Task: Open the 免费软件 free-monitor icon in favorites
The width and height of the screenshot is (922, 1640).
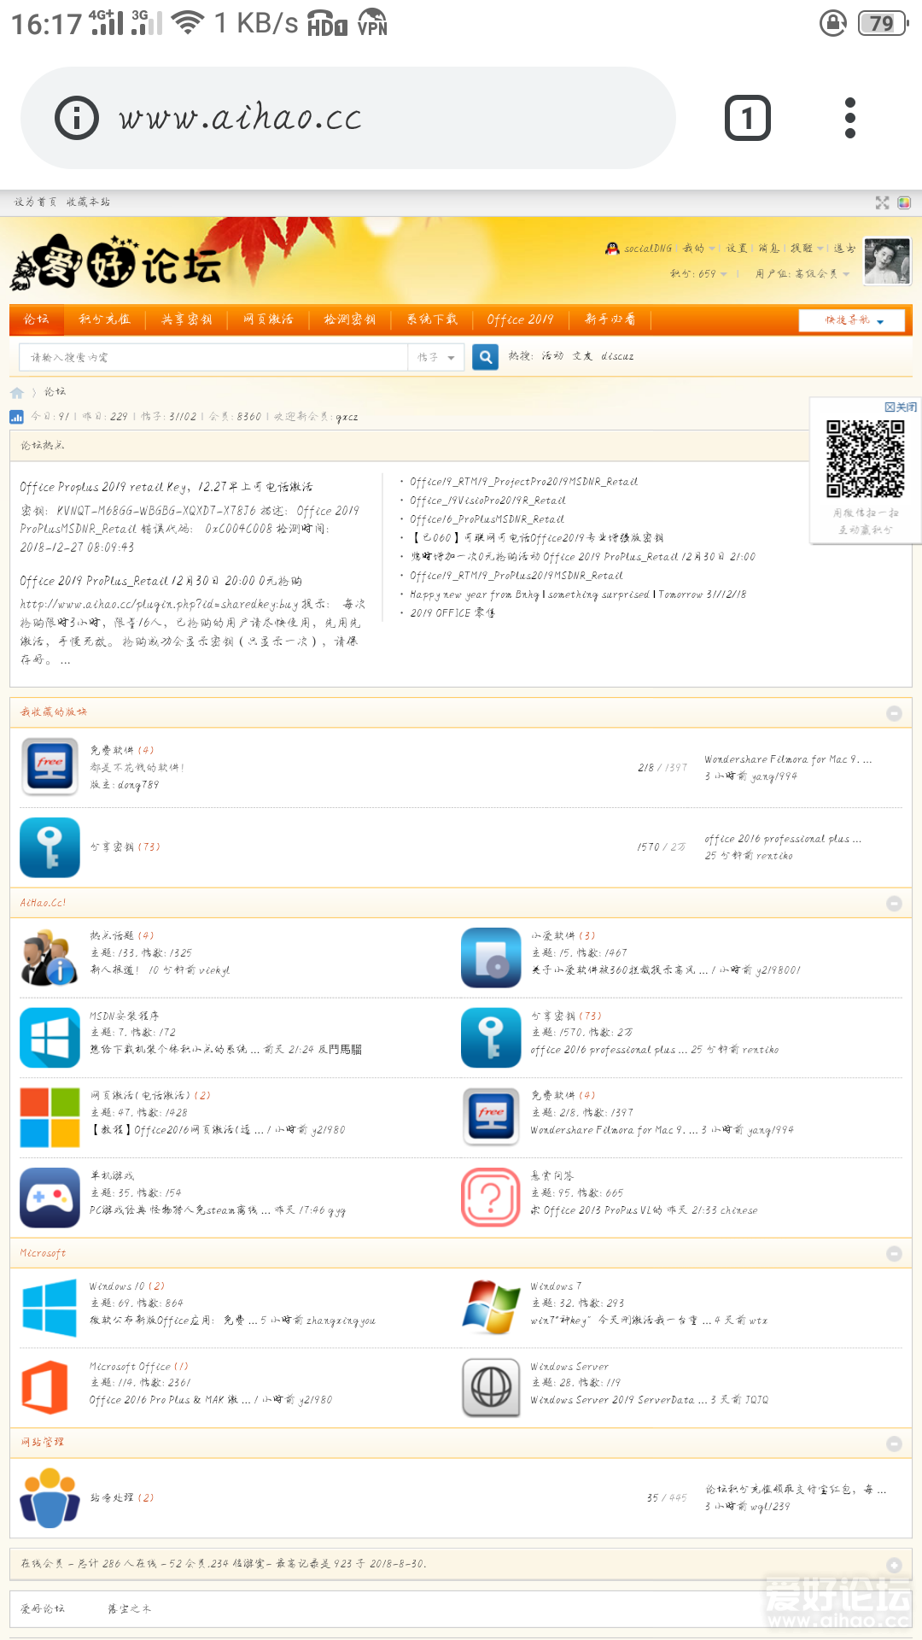Action: point(50,767)
